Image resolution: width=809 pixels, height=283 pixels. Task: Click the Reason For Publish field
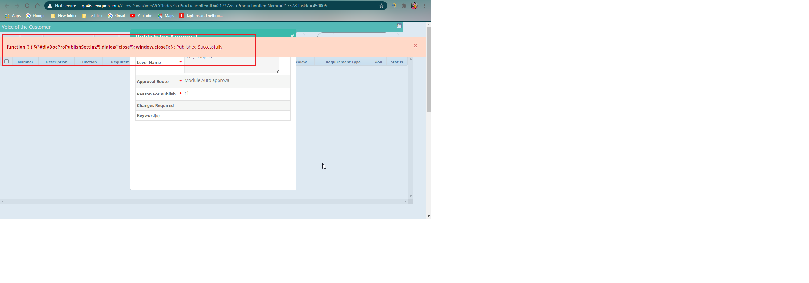pyautogui.click(x=236, y=94)
